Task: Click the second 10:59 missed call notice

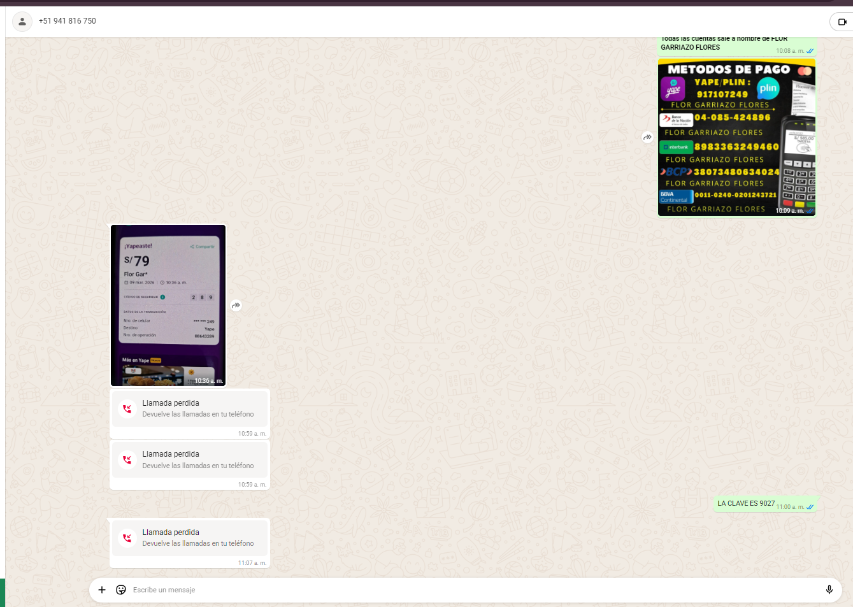Action: pos(190,459)
